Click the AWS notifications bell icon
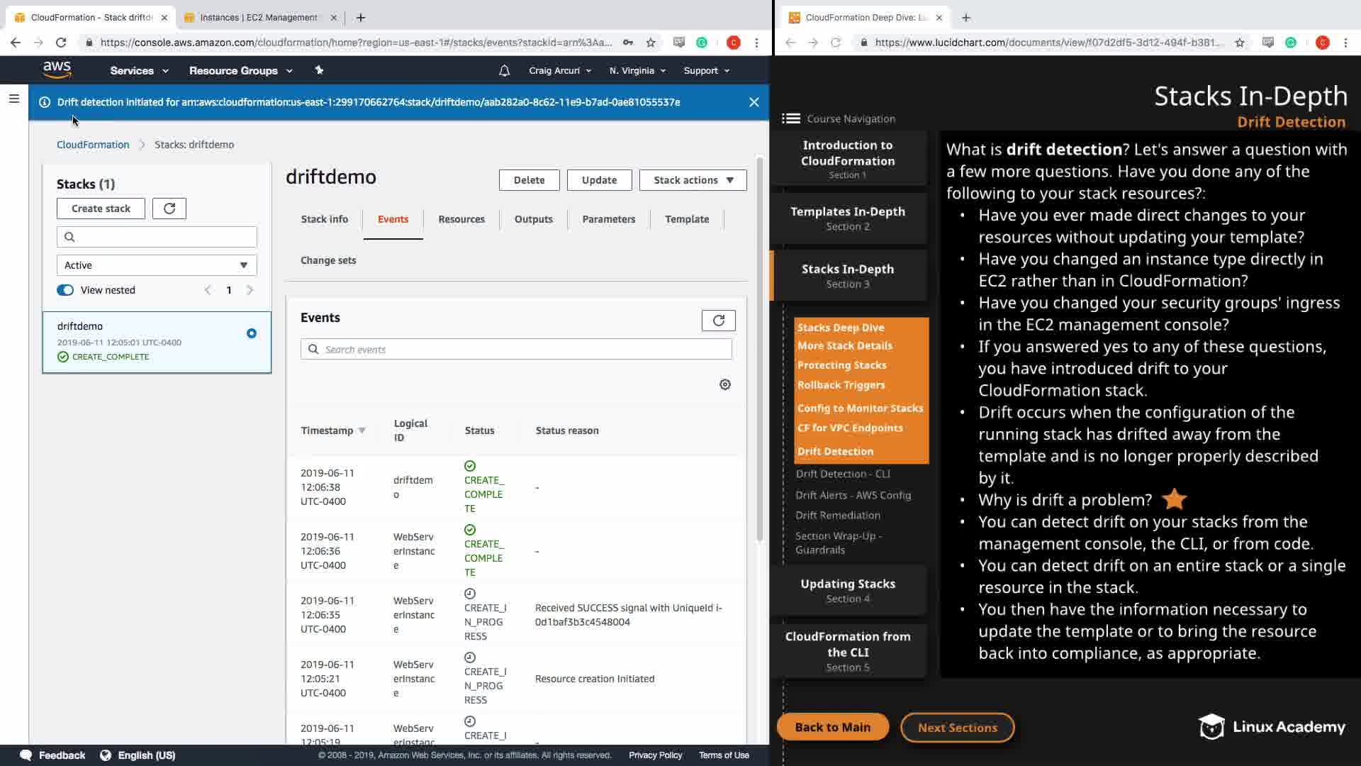This screenshot has height=766, width=1361. [x=504, y=71]
